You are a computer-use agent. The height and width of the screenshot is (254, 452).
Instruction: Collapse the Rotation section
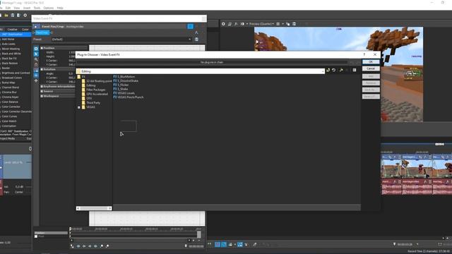click(x=42, y=69)
